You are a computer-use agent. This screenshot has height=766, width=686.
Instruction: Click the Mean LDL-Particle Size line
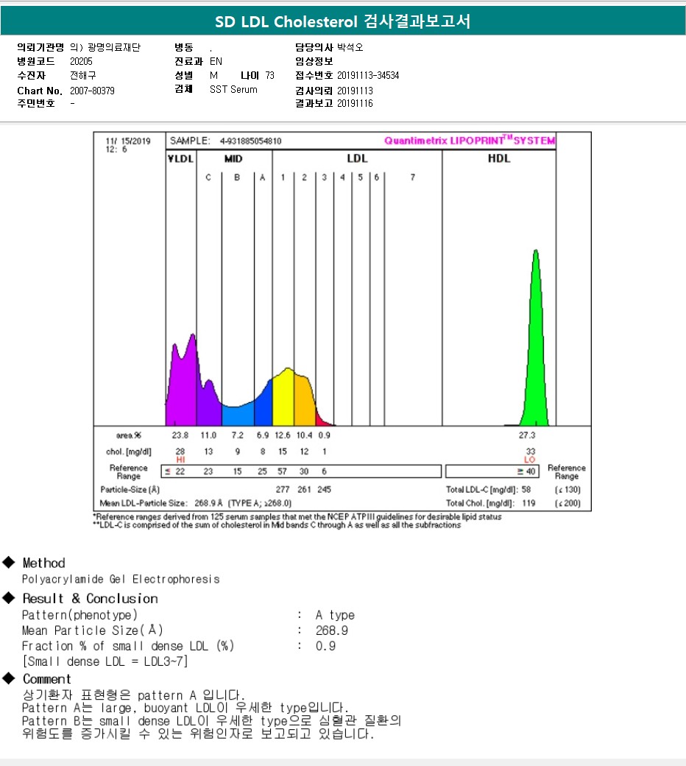click(196, 503)
